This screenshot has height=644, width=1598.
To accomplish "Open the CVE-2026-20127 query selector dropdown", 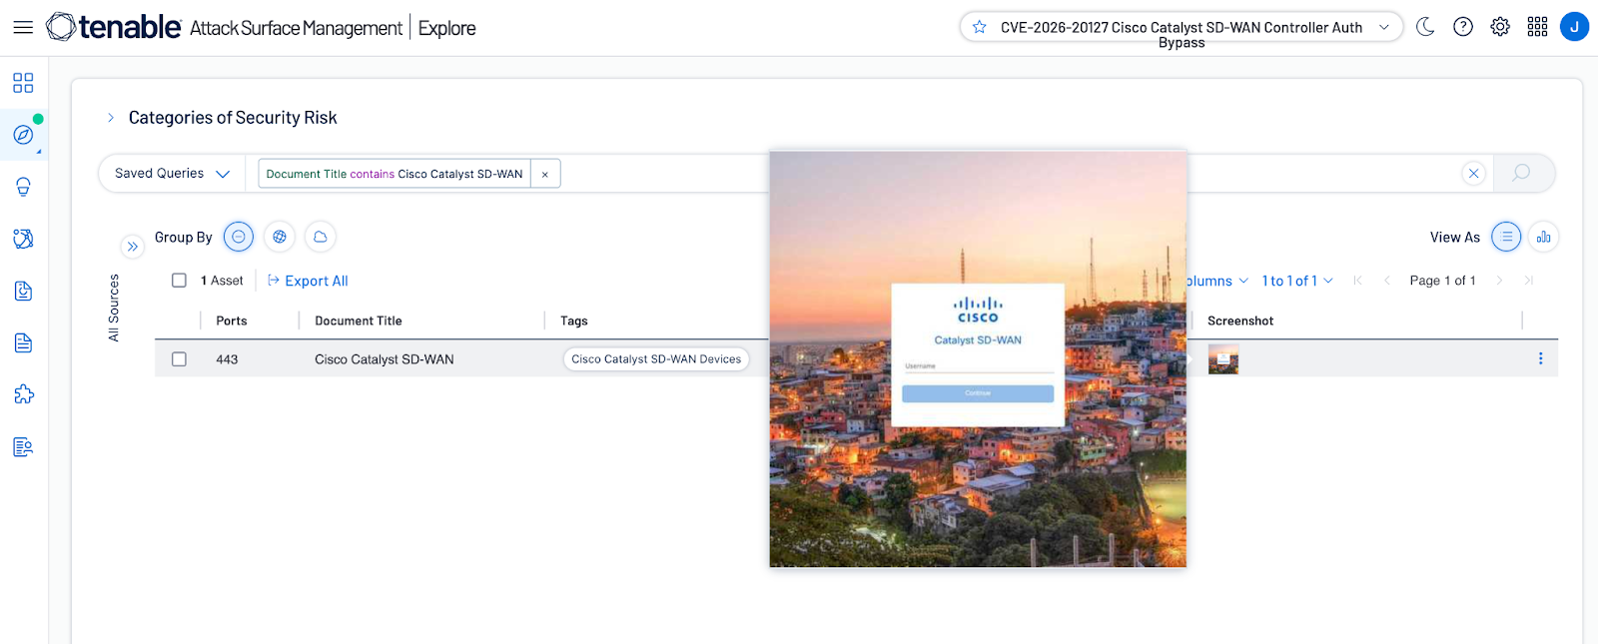I will (x=1182, y=27).
